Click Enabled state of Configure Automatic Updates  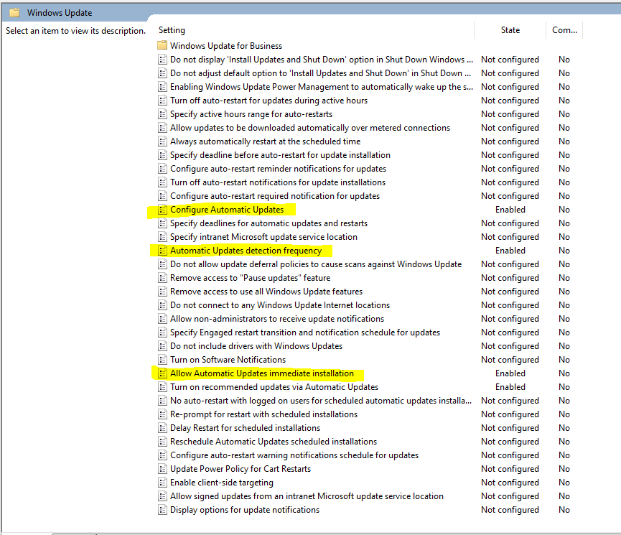coord(510,210)
